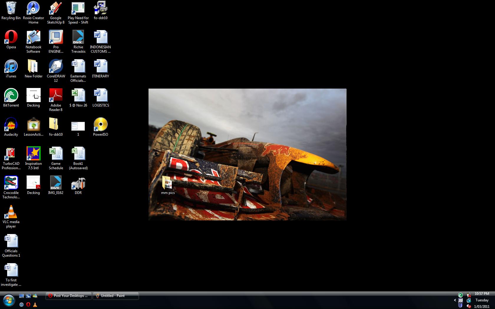Viewport: 495px width, 309px height.
Task: Open Notebook Software desktop shortcut
Action: pyautogui.click(x=33, y=42)
